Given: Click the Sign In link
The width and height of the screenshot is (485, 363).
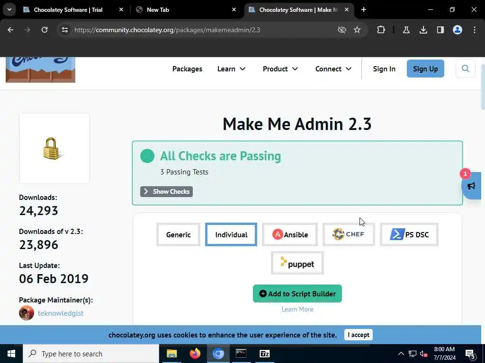Looking at the screenshot, I should point(384,69).
